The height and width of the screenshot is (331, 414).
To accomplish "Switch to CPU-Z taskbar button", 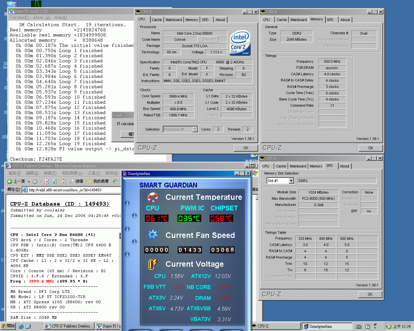I will click(276, 326).
